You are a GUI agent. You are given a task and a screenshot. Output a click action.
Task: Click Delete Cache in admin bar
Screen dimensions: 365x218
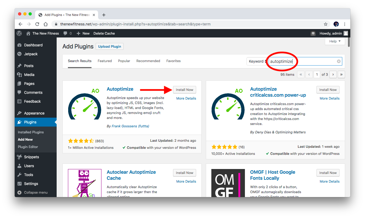(104, 33)
